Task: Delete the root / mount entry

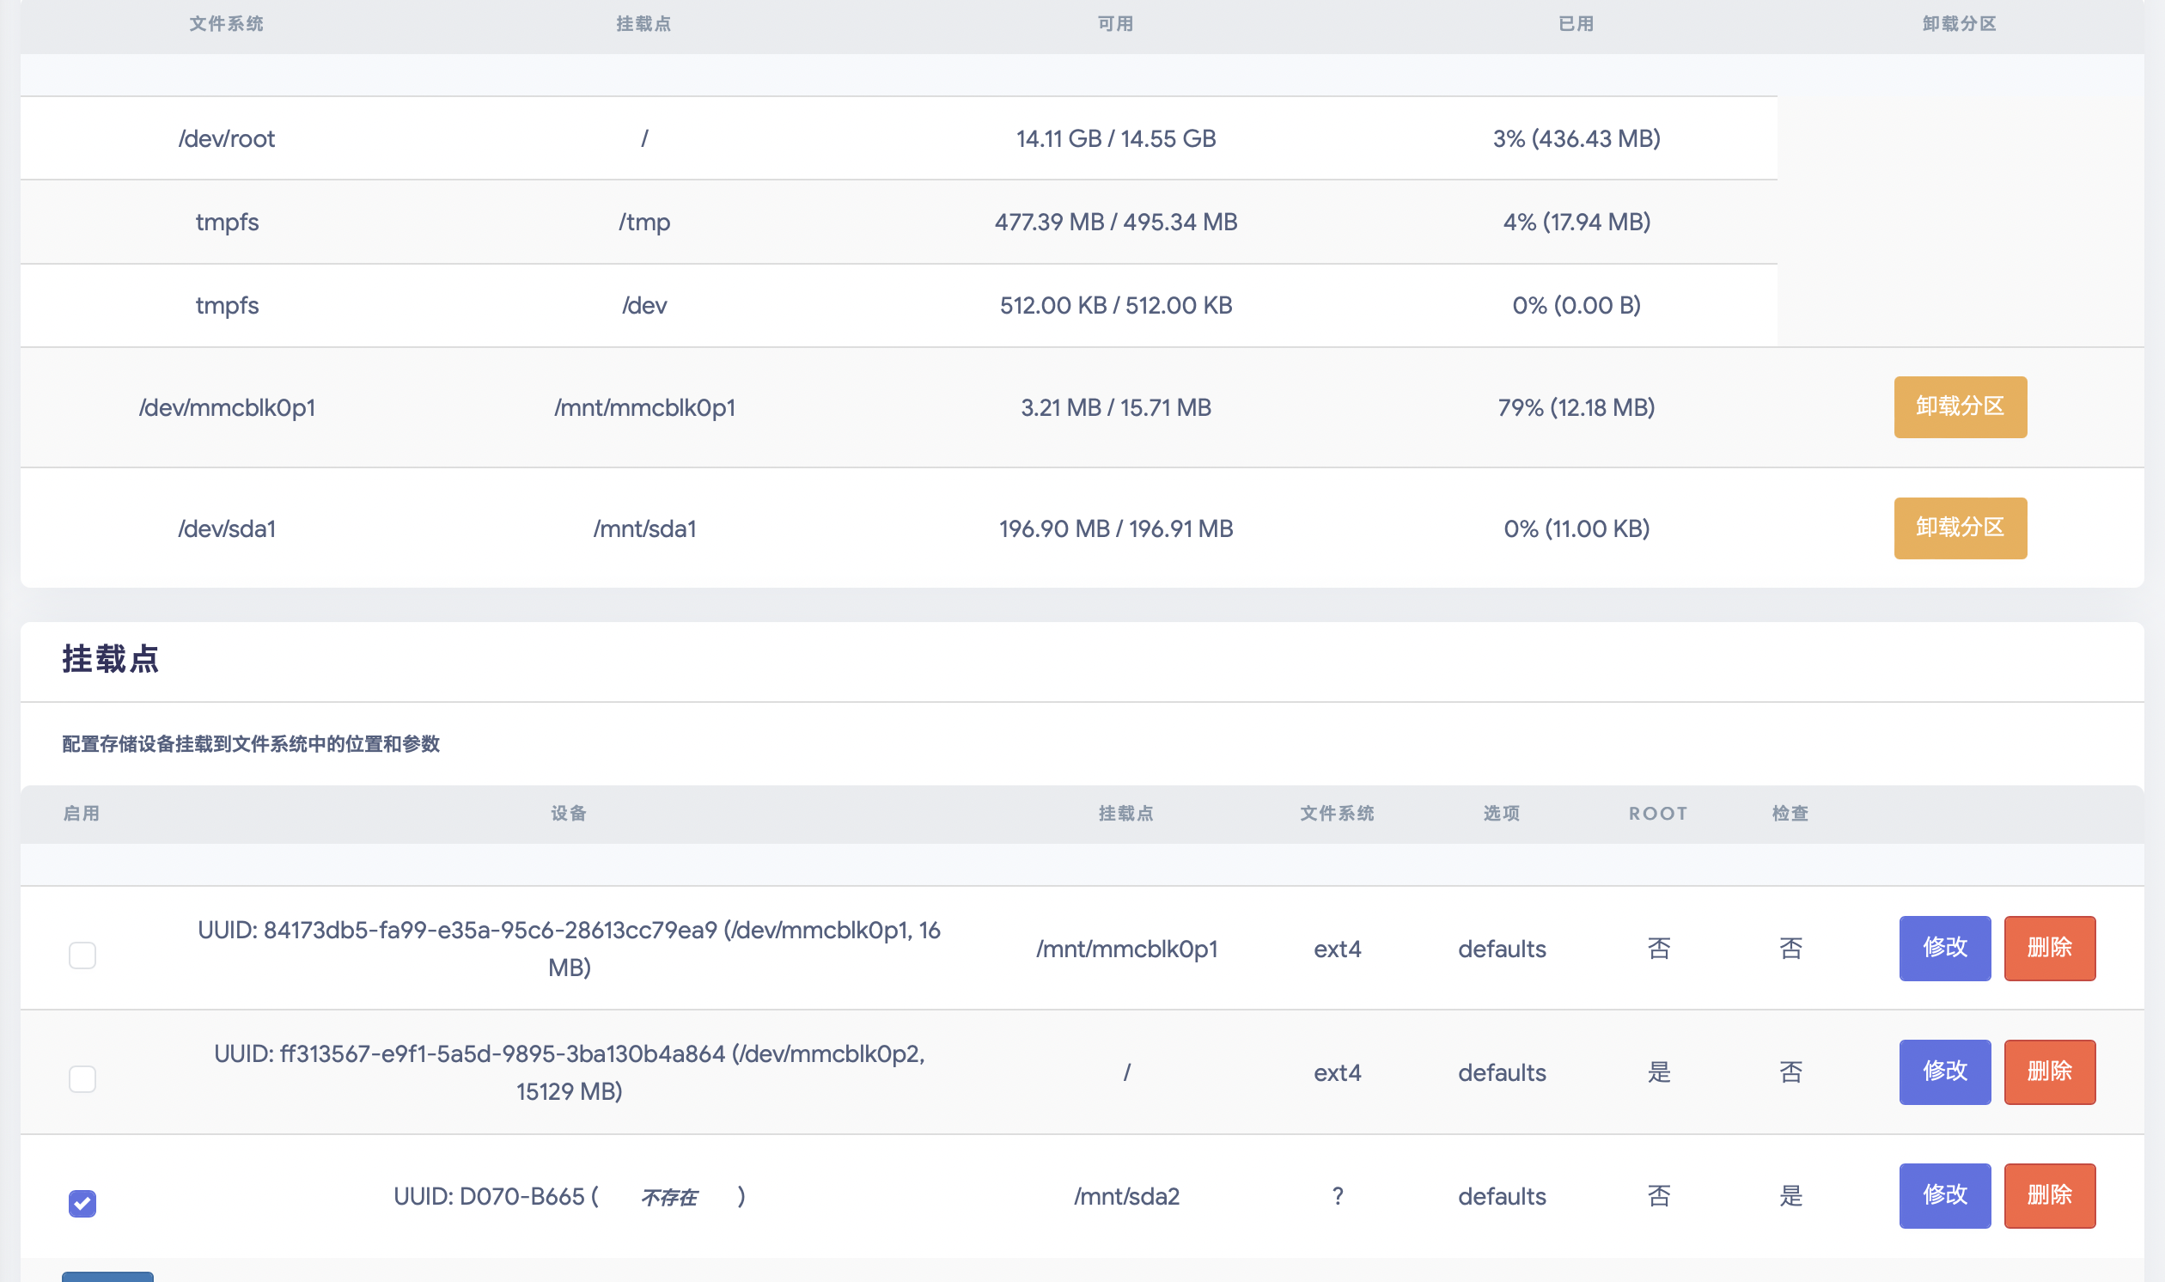Action: (2048, 1071)
